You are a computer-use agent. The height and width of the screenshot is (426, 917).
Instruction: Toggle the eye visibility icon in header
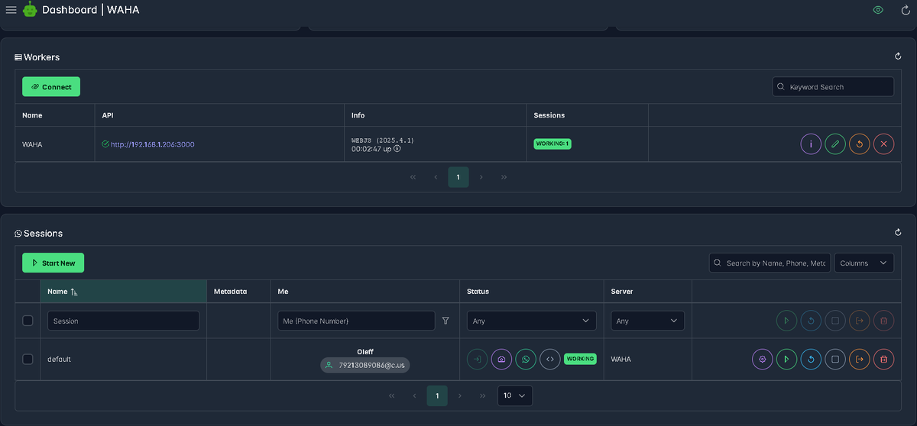tap(879, 10)
